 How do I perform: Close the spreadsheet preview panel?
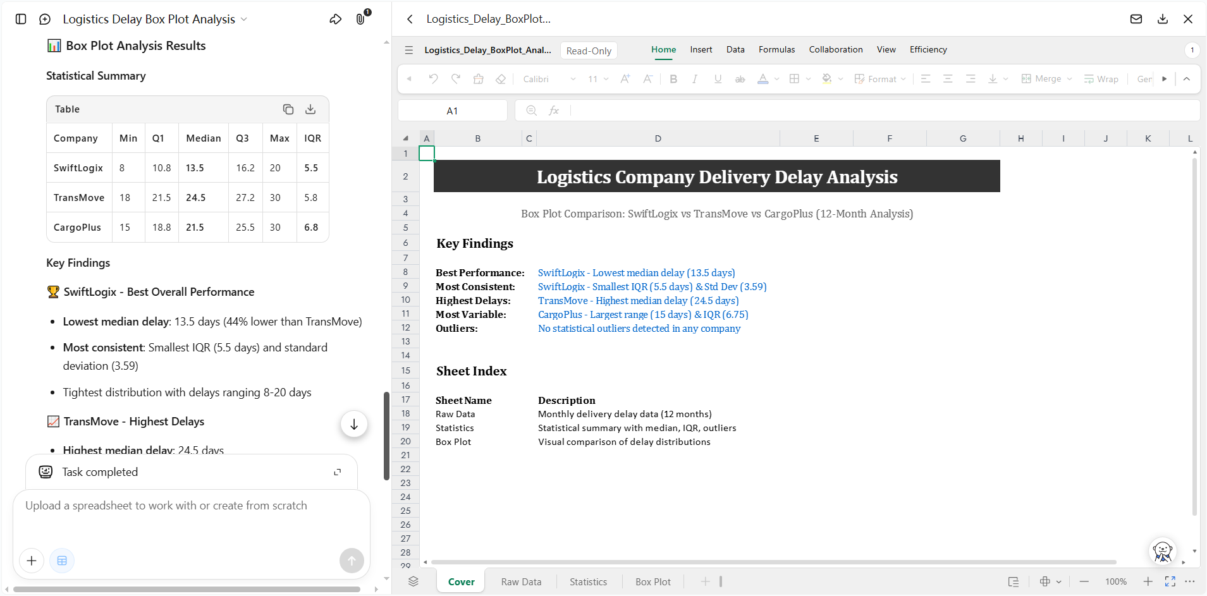tap(1188, 19)
